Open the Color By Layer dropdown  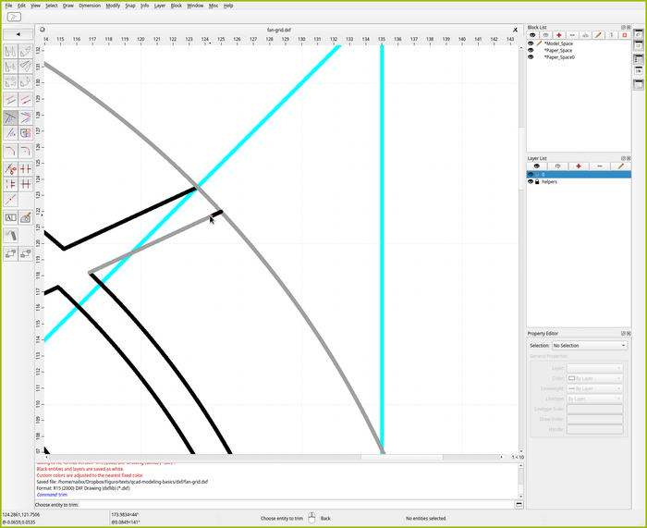pos(594,378)
